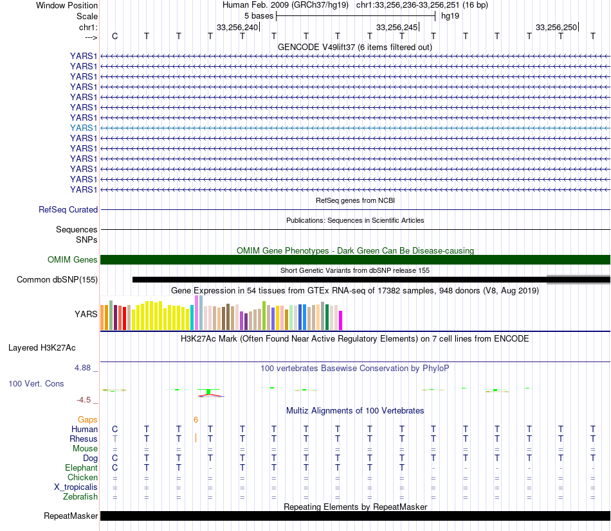Select the Mouse alignment row label

(85, 449)
